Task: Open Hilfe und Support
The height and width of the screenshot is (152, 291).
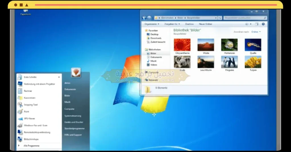Action: point(73,135)
